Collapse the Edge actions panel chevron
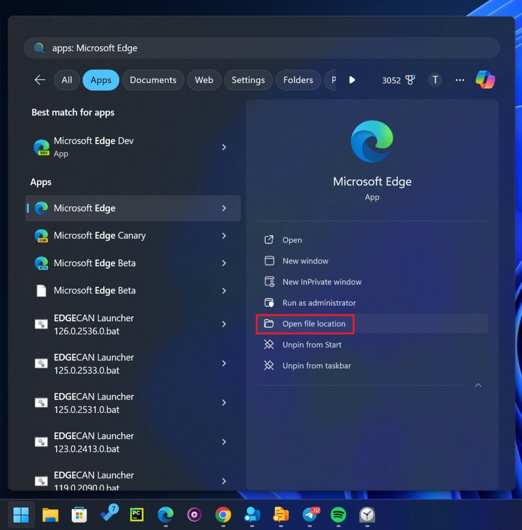522x530 pixels. point(478,385)
